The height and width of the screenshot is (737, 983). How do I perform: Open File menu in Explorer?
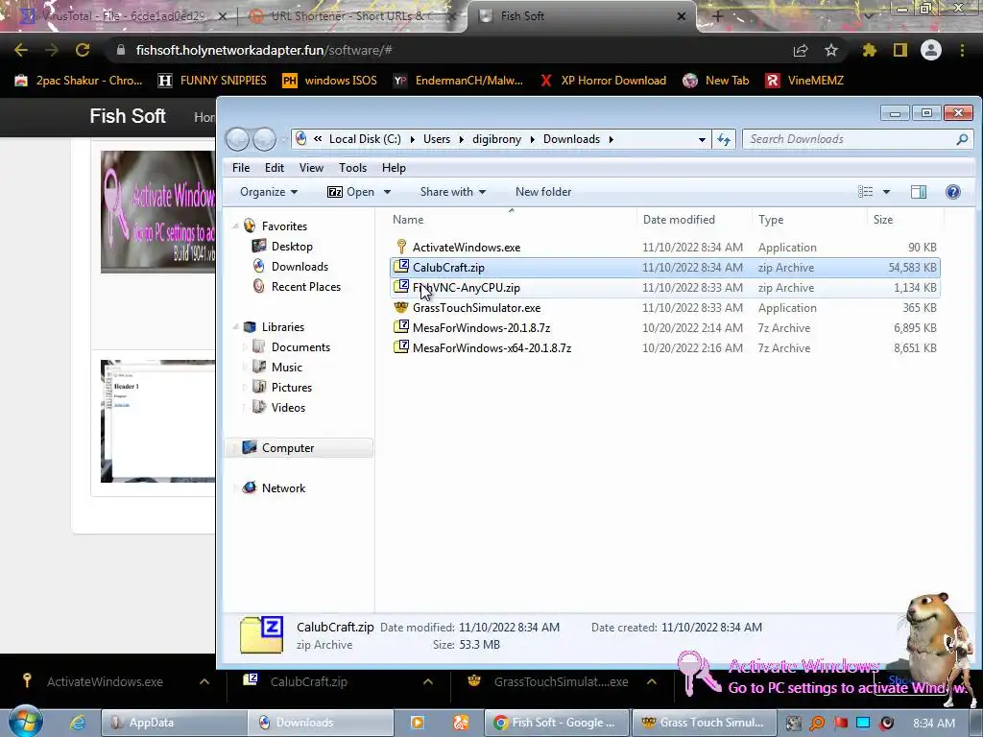point(241,168)
